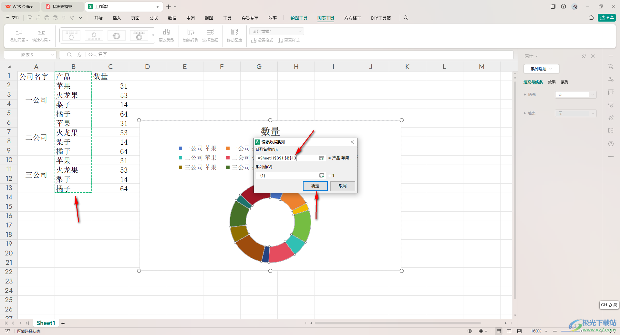Click the zoom magnifier icon in formula bar
The image size is (620, 335).
click(69, 55)
